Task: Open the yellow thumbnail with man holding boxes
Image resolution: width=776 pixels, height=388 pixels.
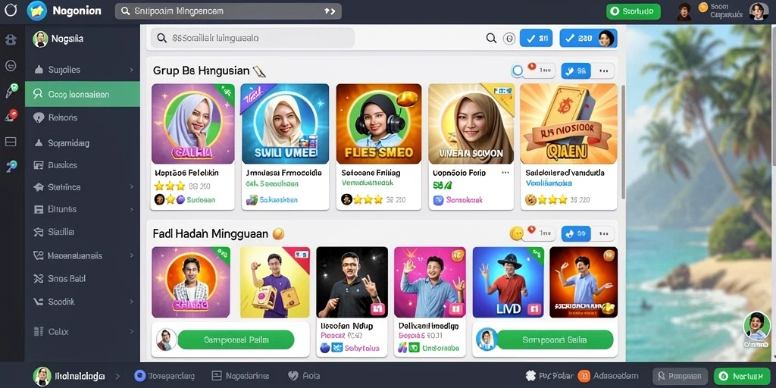Action: coord(274,282)
